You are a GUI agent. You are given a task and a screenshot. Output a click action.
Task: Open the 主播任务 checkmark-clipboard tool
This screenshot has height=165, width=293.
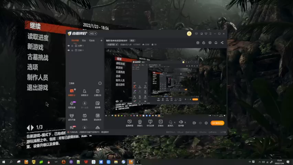click(97, 92)
